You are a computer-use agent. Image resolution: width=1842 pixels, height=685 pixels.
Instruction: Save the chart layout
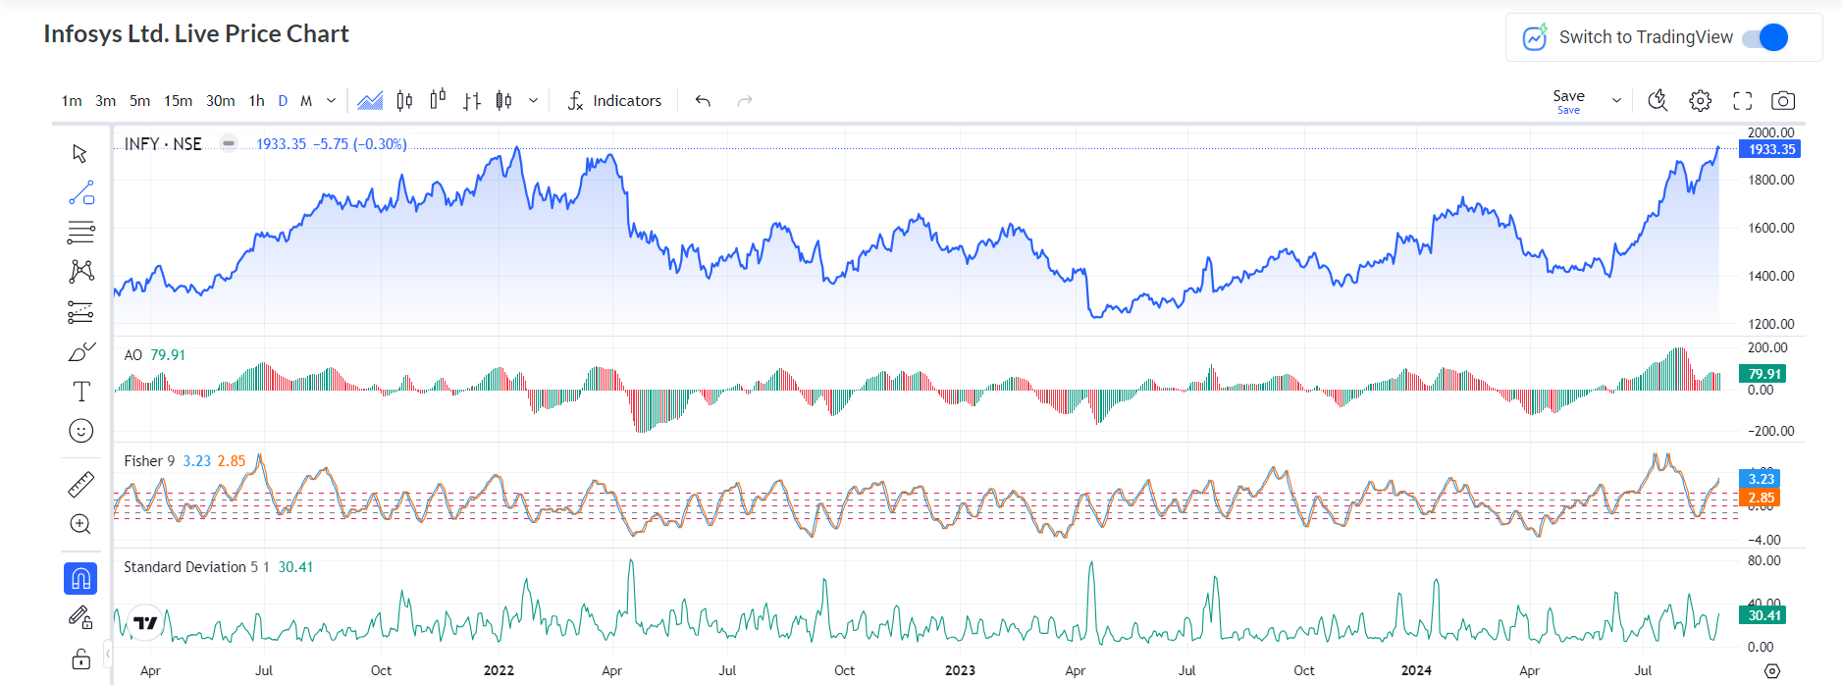pyautogui.click(x=1568, y=100)
